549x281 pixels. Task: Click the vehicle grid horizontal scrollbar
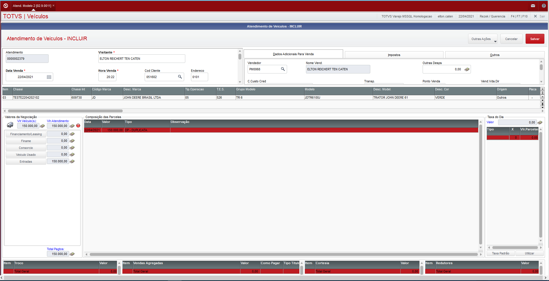[65, 111]
